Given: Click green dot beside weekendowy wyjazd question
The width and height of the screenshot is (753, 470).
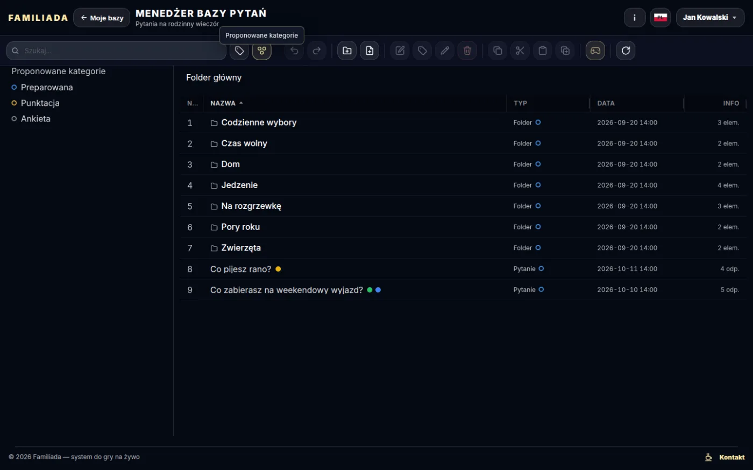Looking at the screenshot, I should coord(370,290).
